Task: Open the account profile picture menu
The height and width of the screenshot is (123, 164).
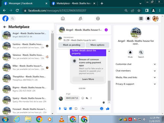Action: [x=155, y=18]
